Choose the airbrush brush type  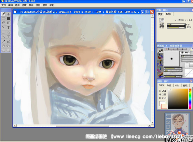pyautogui.click(x=160, y=50)
